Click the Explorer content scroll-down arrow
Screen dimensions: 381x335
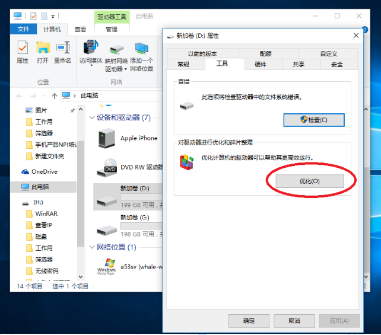pos(366,277)
